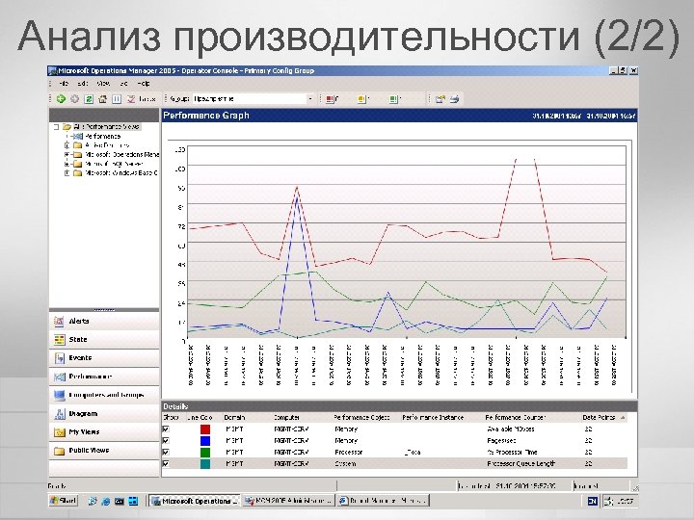Select the Processor Queue Length counter cell

pos(520,464)
